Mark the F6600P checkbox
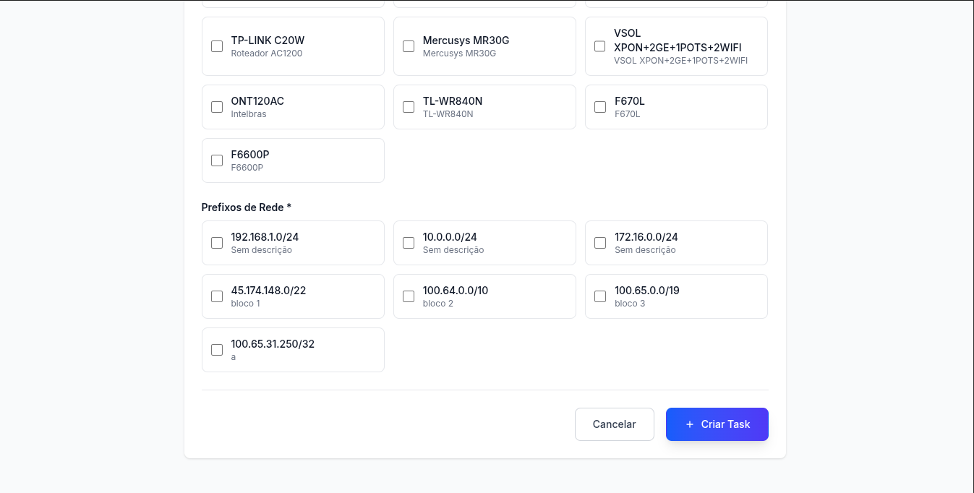 pos(217,160)
